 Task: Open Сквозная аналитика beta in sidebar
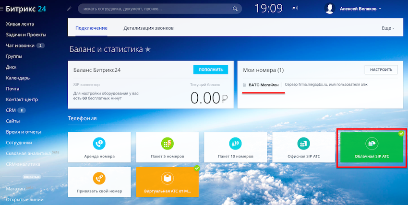pyautogui.click(x=32, y=153)
